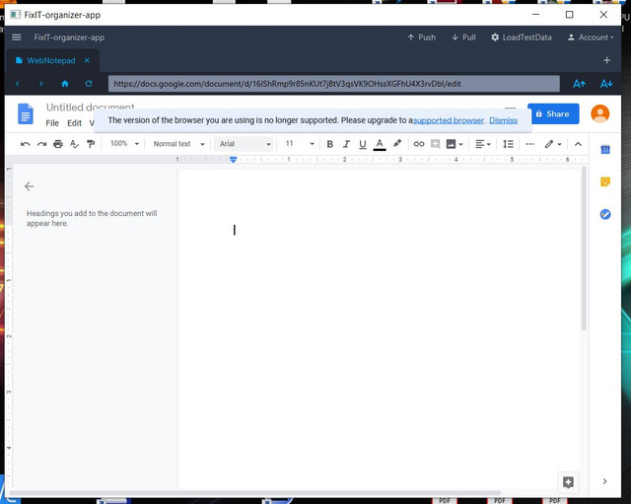Click the Google Docs home icon
The image size is (631, 504).
click(26, 114)
